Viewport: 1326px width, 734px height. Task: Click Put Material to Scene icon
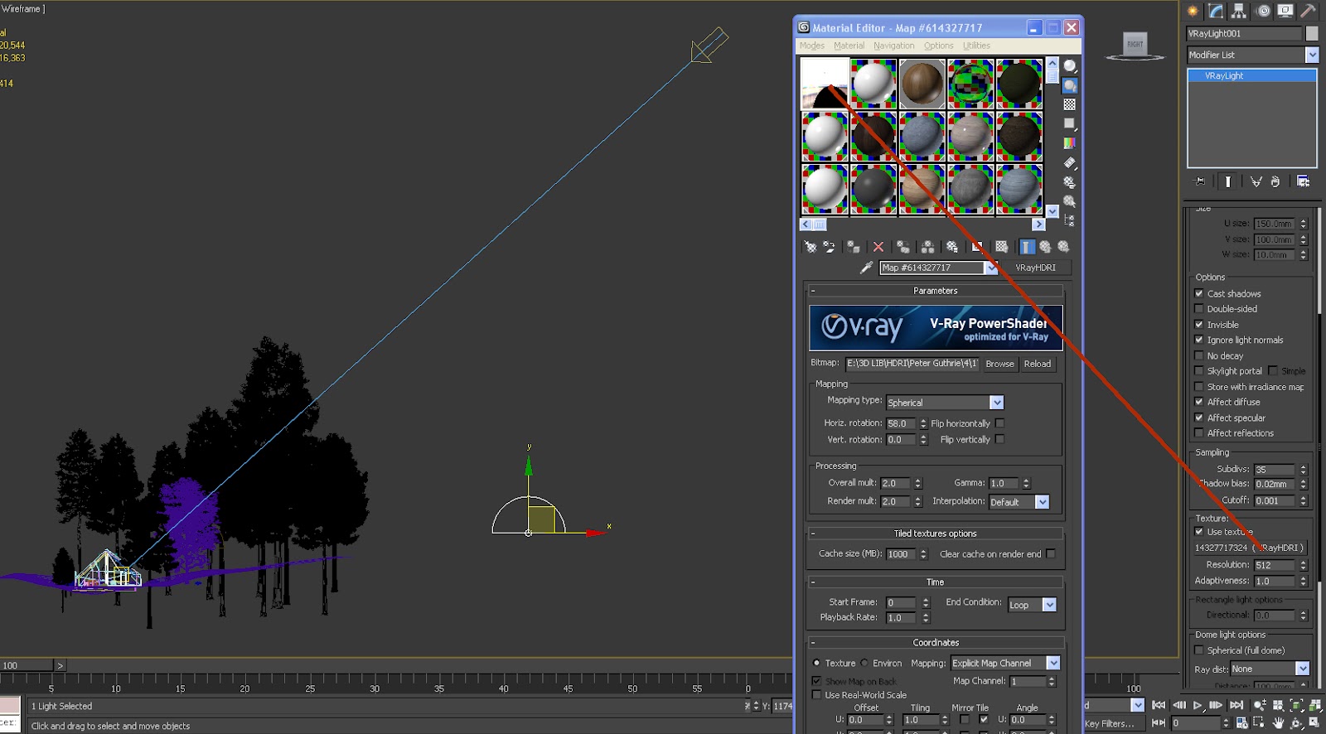click(829, 247)
